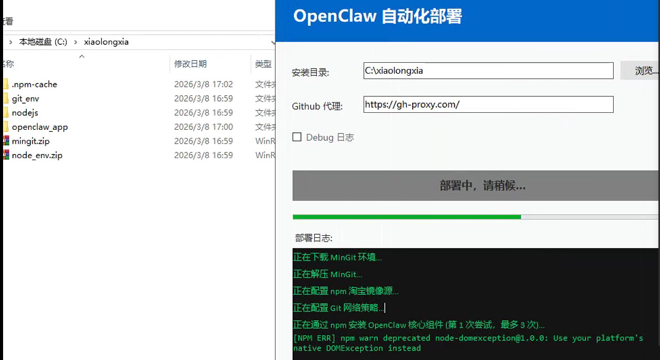Expand the chevron before 本地磁盘 (C:)
Viewport: 660px width, 360px height.
pos(11,42)
